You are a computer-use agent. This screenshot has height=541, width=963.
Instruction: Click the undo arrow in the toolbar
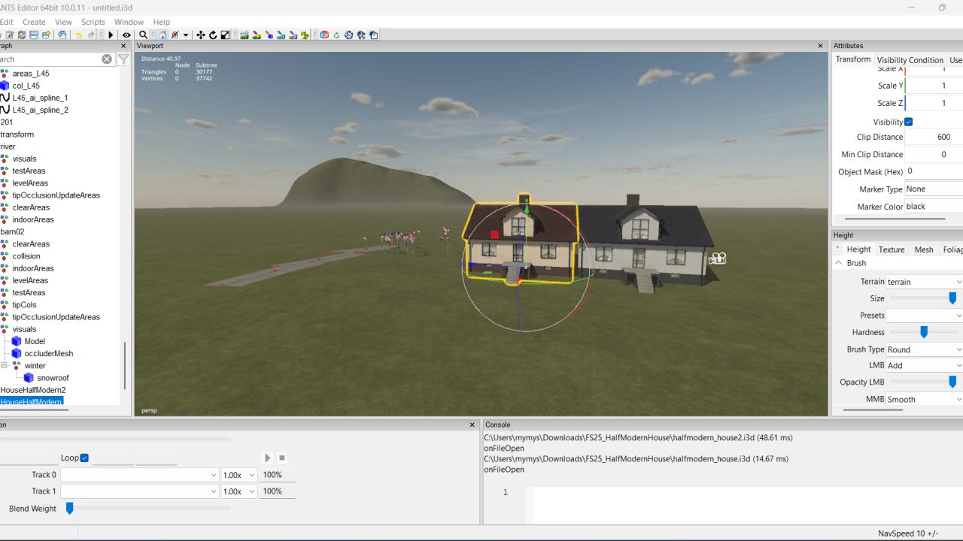click(79, 35)
